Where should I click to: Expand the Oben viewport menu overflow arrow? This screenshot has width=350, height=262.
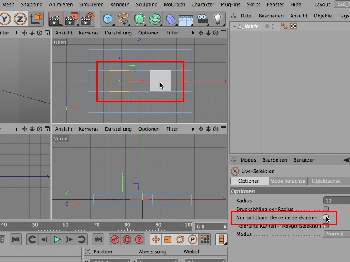coord(193,33)
